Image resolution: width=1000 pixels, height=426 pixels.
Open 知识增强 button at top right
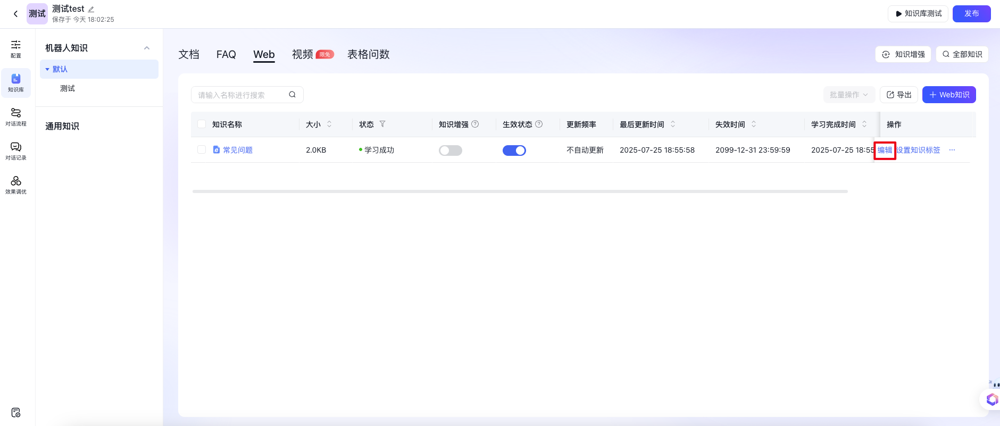[x=903, y=54]
